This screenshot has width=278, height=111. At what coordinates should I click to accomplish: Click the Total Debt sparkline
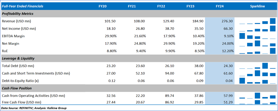click(x=257, y=66)
